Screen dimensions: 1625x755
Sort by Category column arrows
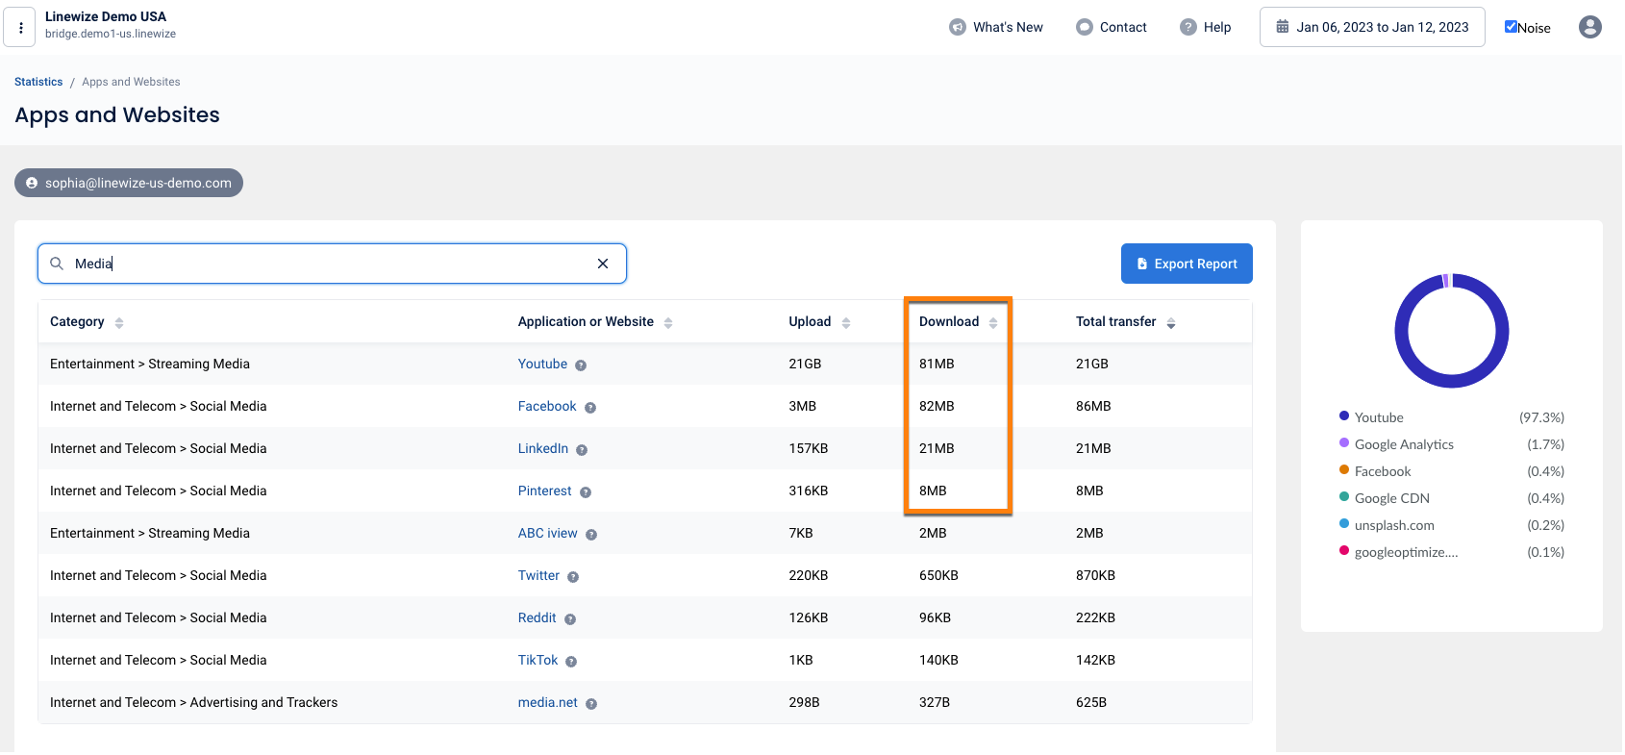pos(119,323)
